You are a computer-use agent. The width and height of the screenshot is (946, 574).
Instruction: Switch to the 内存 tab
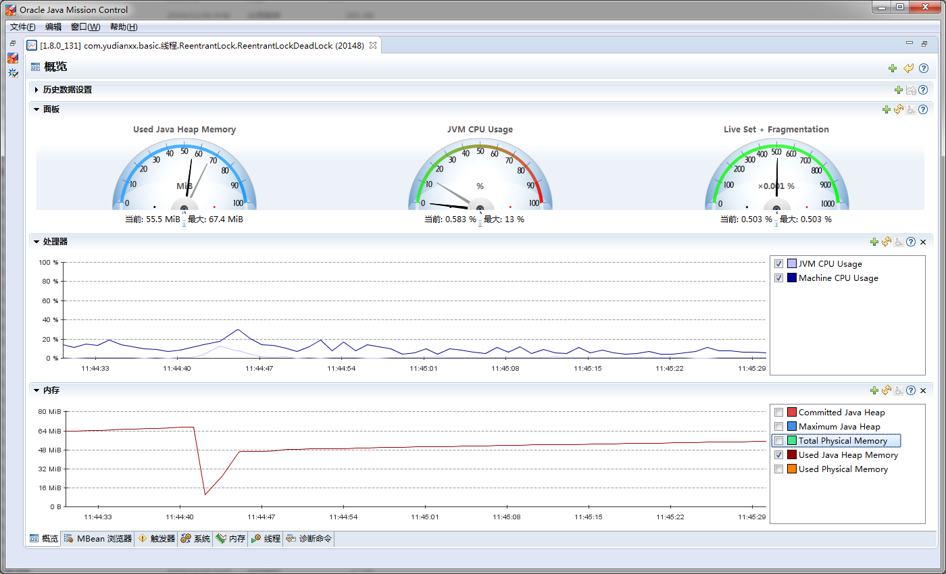point(230,538)
